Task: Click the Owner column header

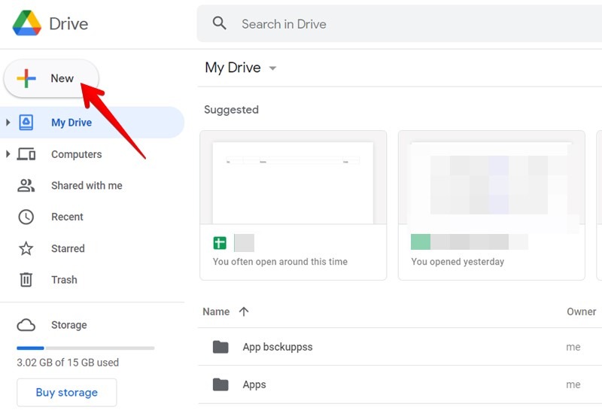Action: point(581,311)
